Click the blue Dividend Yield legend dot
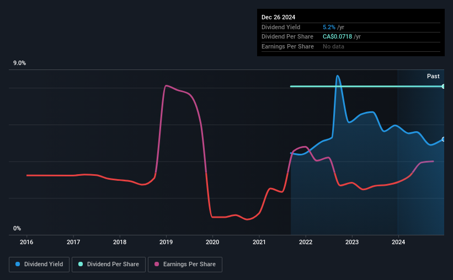Image resolution: width=453 pixels, height=280 pixels. 18,264
